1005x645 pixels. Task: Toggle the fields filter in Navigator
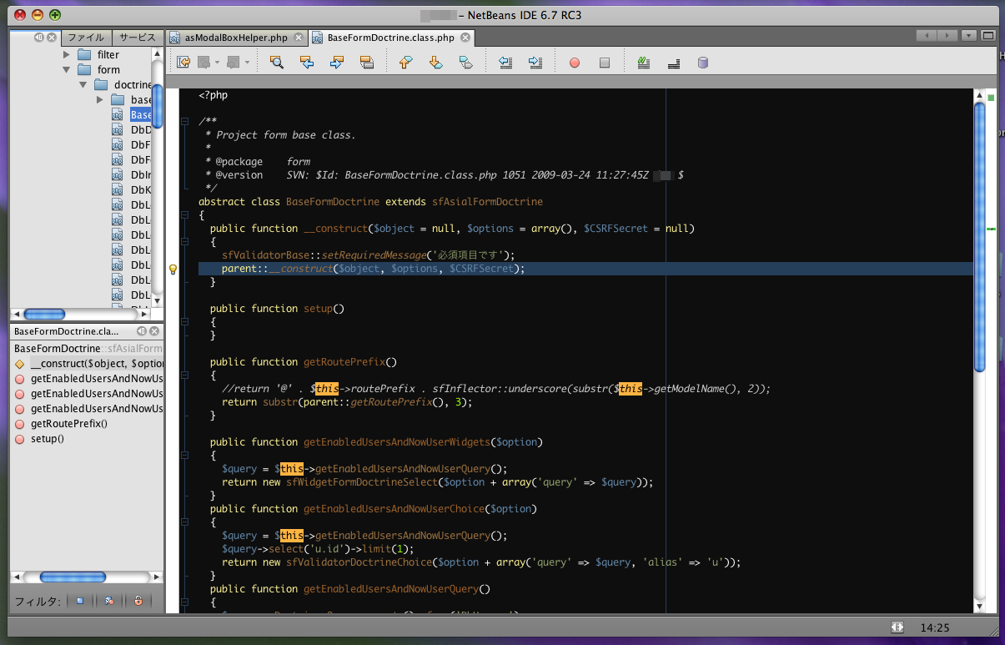pyautogui.click(x=79, y=601)
